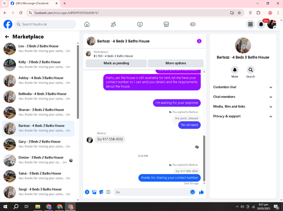Viewport: 283px width, 211px height.
Task: Open more actions plus icon in composer
Action: click(87, 192)
